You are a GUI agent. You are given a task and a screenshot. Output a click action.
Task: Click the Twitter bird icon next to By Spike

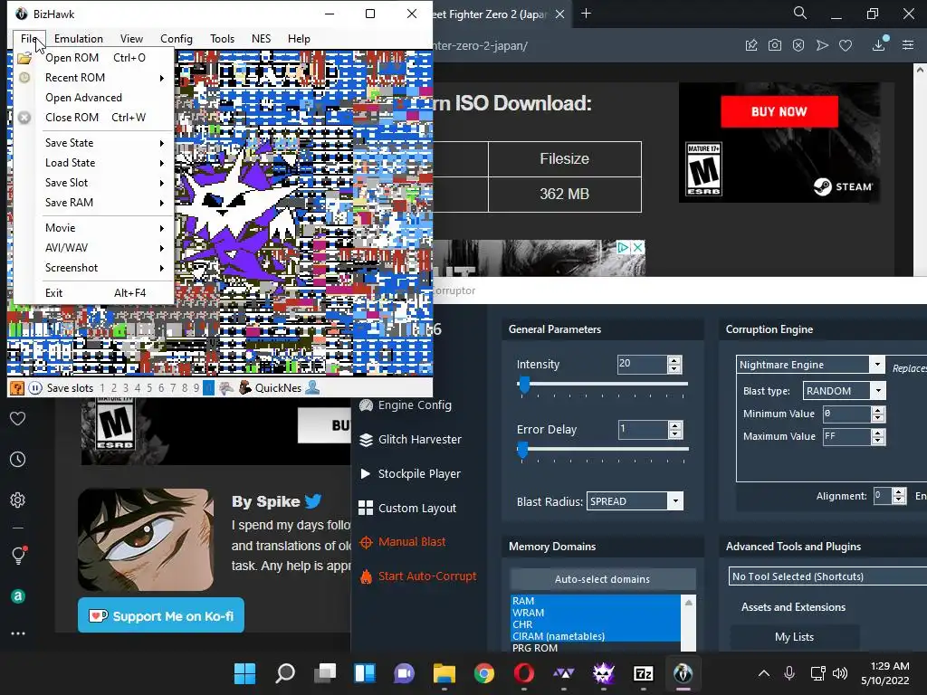(x=312, y=501)
